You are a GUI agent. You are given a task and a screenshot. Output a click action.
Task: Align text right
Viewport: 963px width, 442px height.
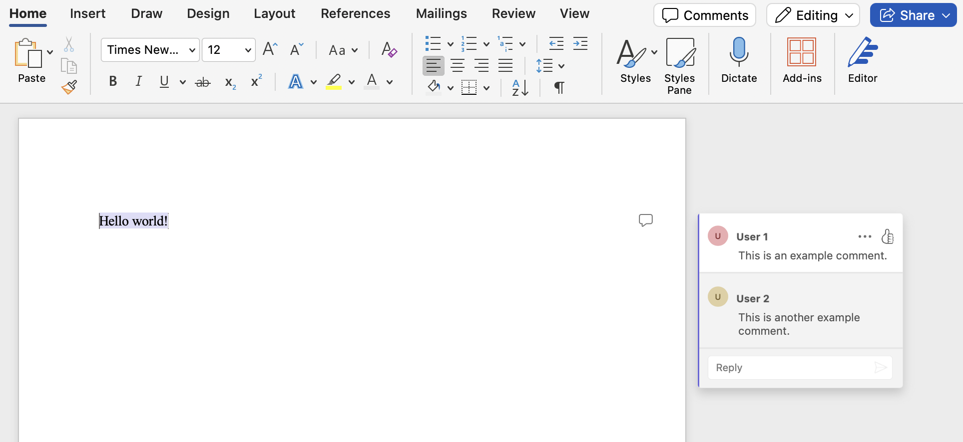click(x=481, y=65)
